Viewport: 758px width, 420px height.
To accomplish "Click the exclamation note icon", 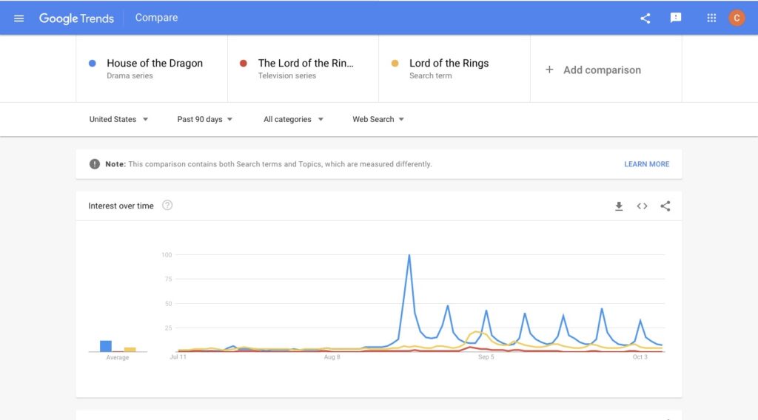I will point(95,164).
